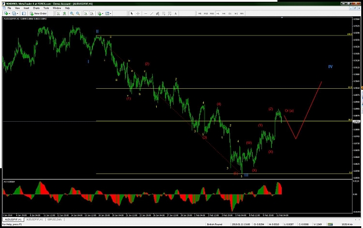Image resolution: width=363 pixels, height=228 pixels.
Task: Open chart window system menu icon
Action: point(4,8)
